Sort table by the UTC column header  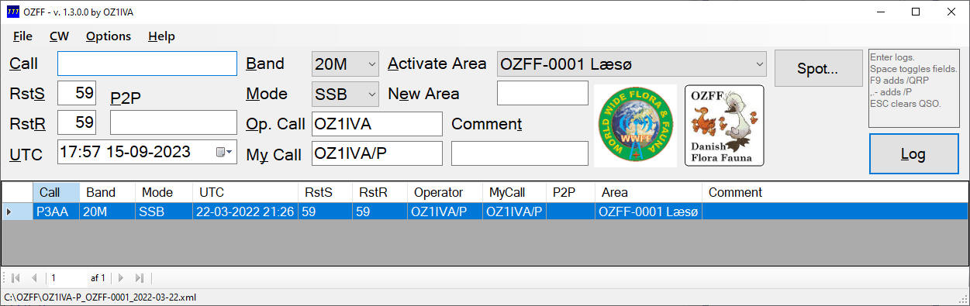click(246, 192)
